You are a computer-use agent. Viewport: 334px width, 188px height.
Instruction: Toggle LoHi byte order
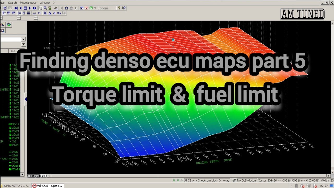34,13
